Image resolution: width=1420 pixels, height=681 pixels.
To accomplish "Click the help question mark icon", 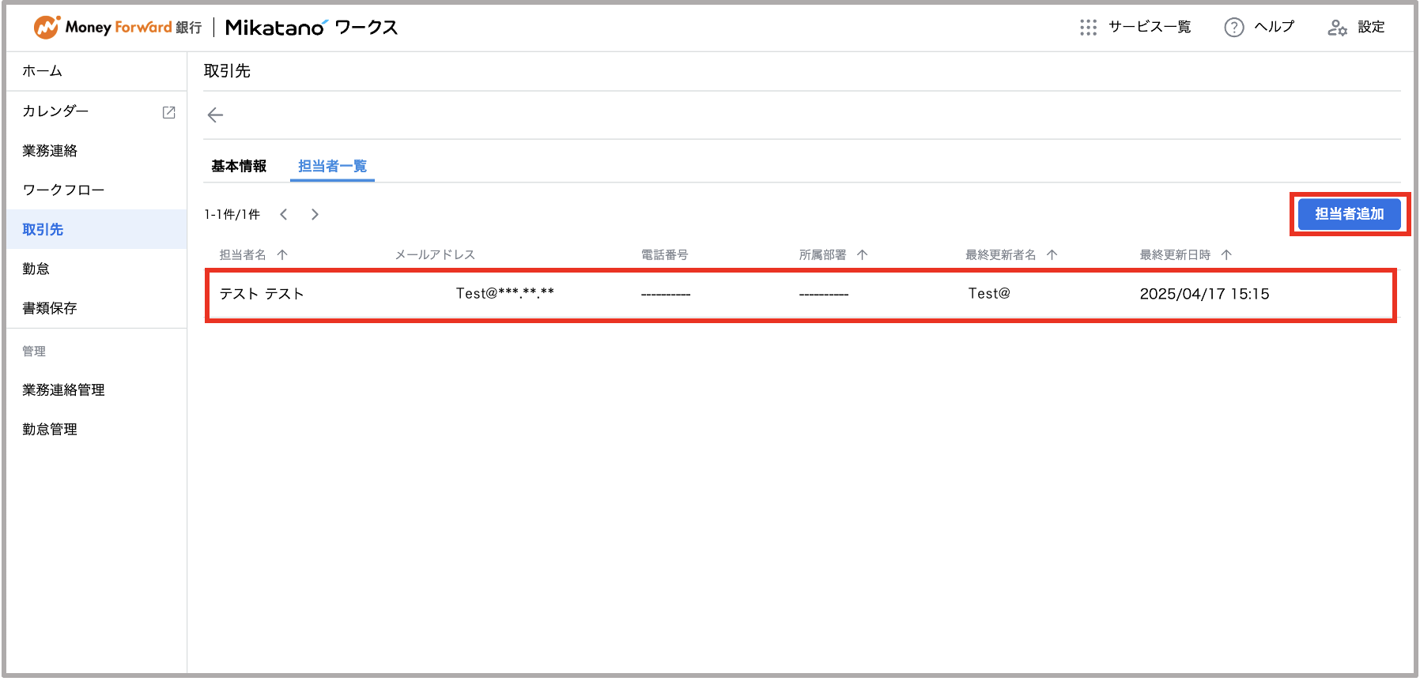I will [x=1233, y=28].
